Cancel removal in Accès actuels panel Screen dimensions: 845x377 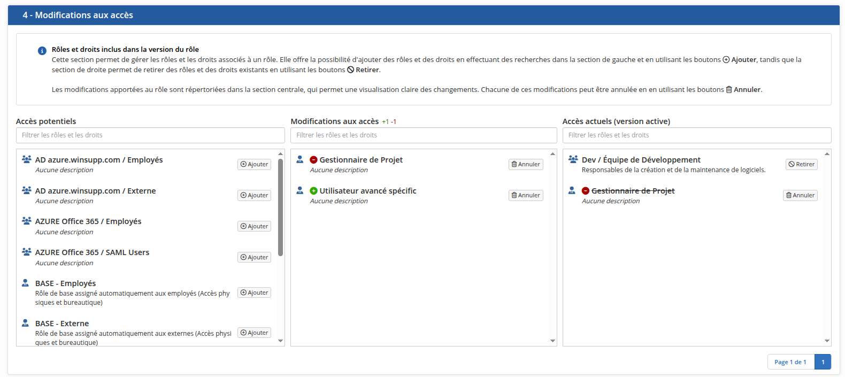click(800, 196)
